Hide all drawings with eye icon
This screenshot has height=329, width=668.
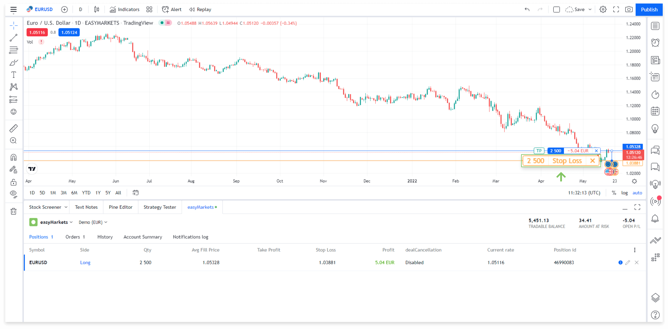pos(14,194)
